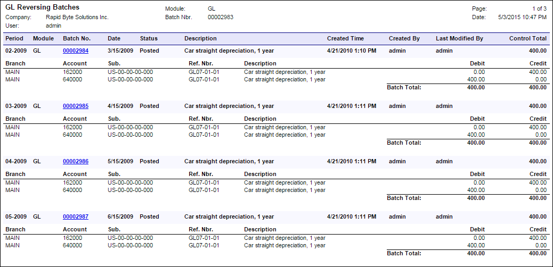Open batch 00002984 link
Screen dimensions: 553x267
point(76,51)
